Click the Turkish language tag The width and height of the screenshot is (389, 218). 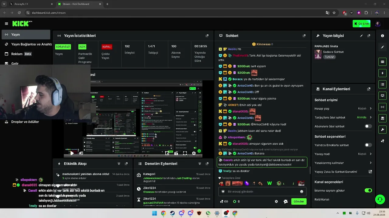coord(329,57)
